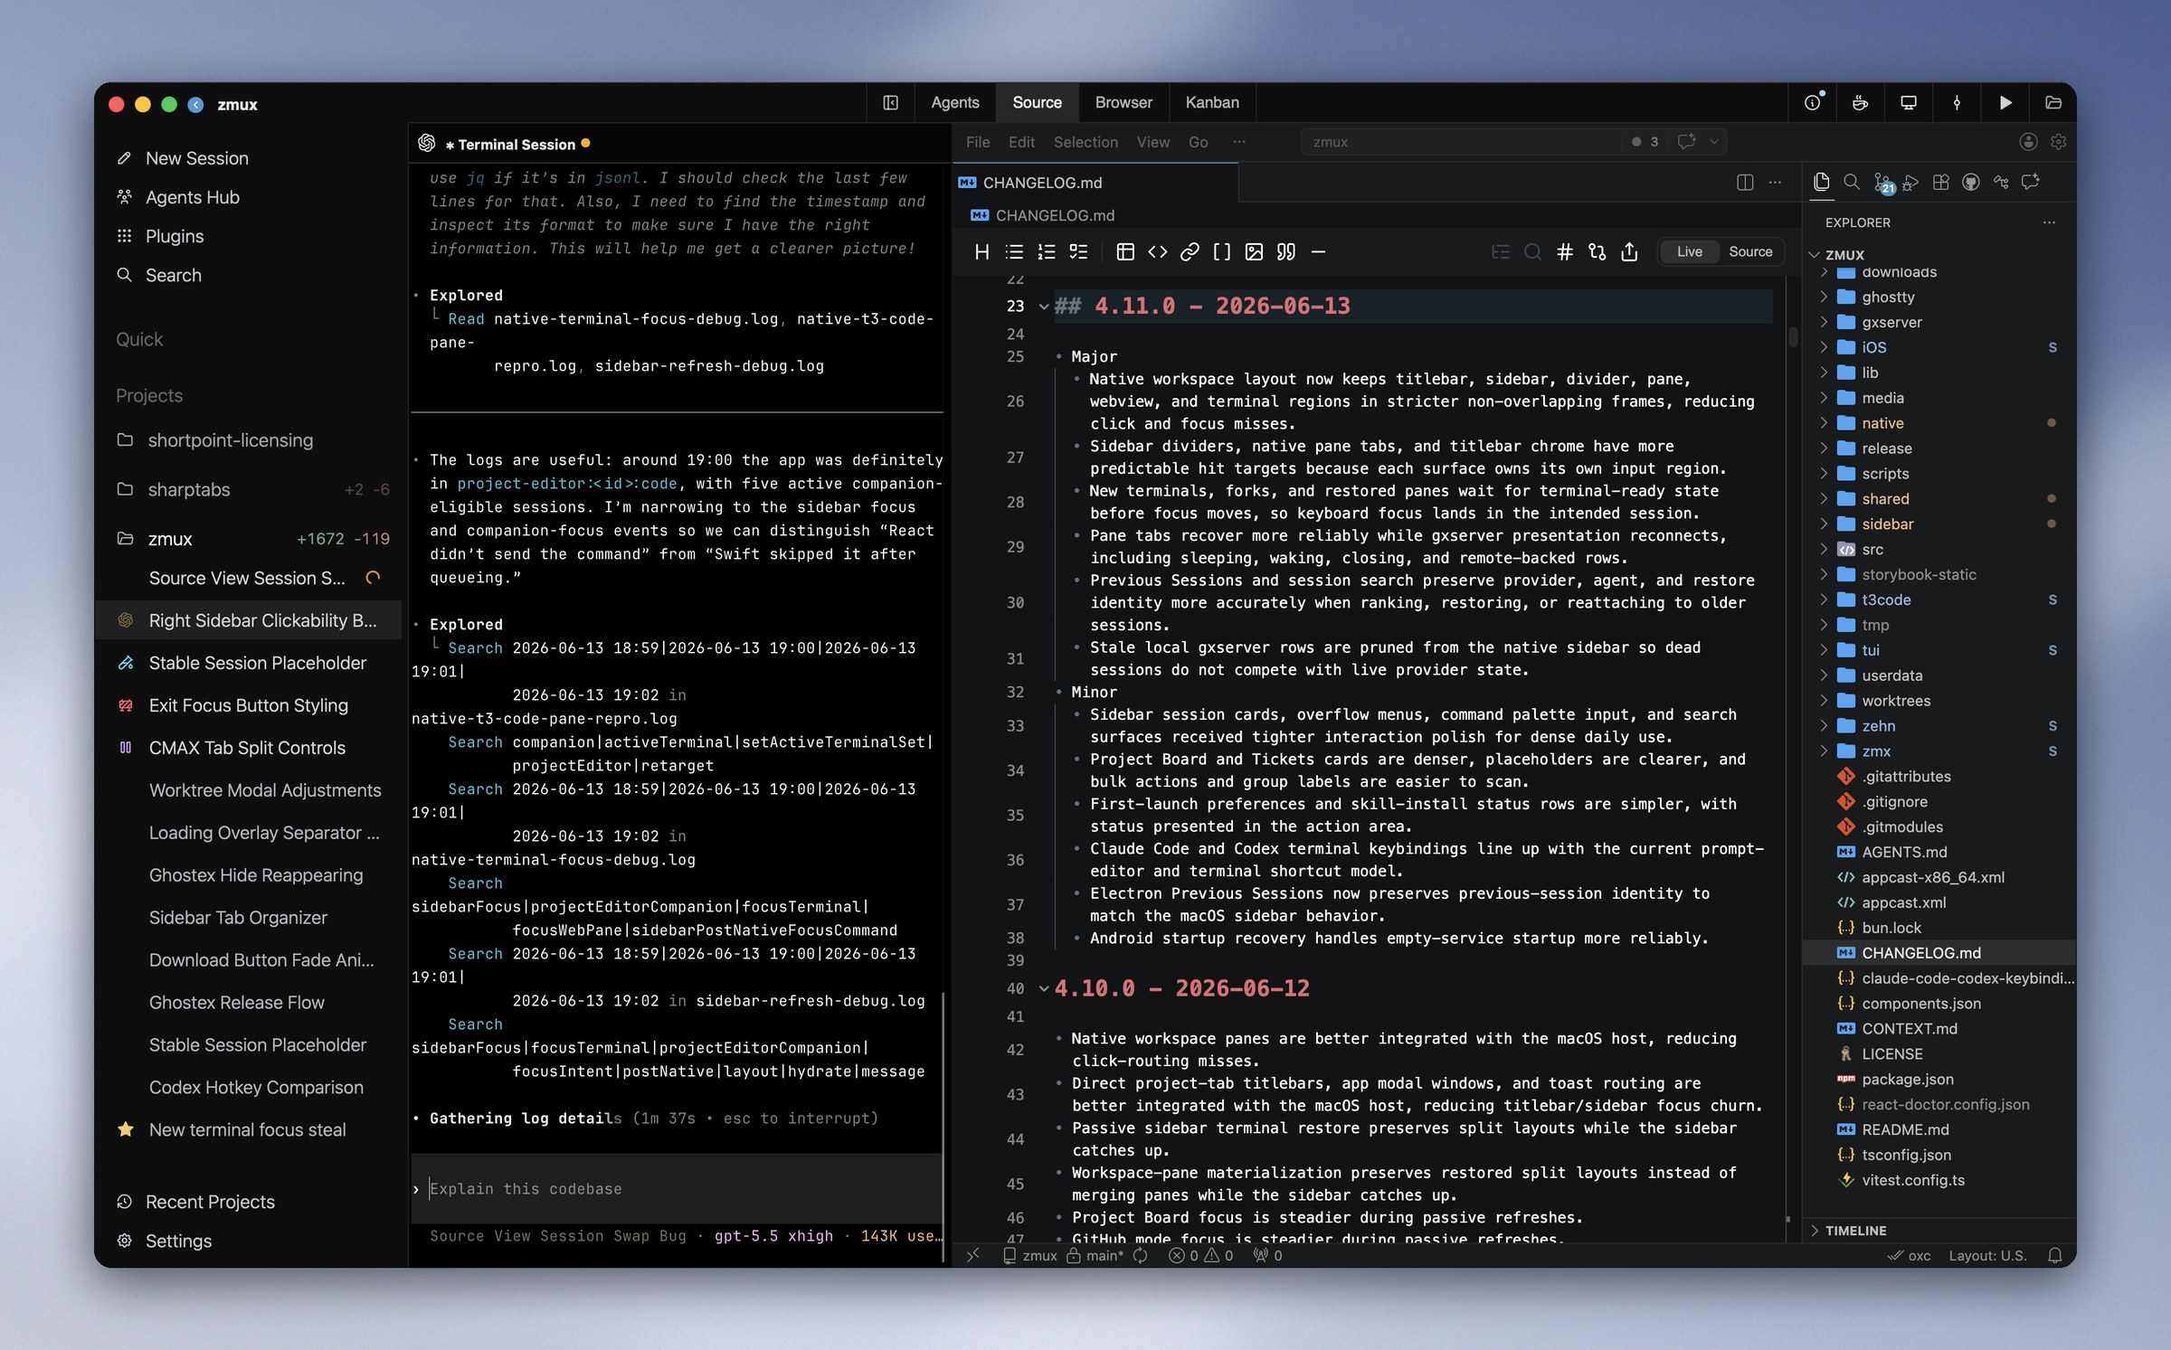Insert a code block with angle-brackets icon
This screenshot has width=2171, height=1350.
[x=1158, y=252]
